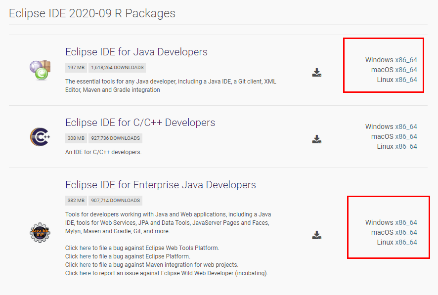The width and height of the screenshot is (438, 295).
Task: Download C/C++ Developers macOS x86_64 build
Action: [x=406, y=136]
